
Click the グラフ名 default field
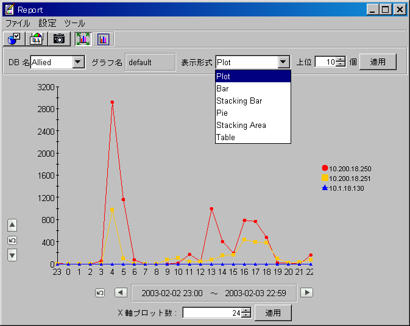point(150,62)
